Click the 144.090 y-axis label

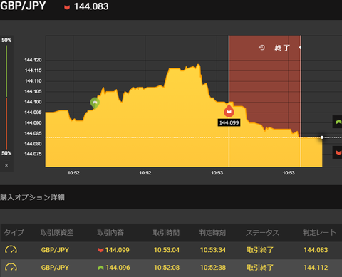click(x=33, y=122)
